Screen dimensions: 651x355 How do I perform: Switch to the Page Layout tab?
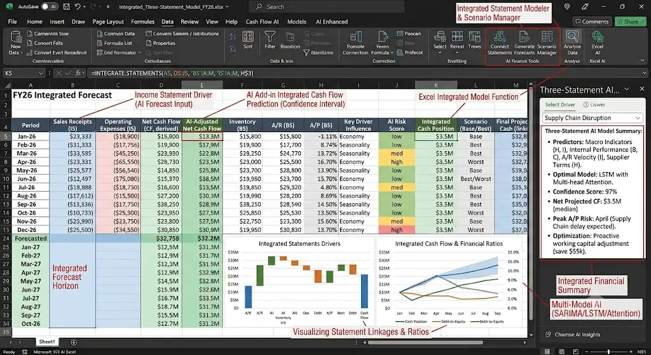[108, 22]
